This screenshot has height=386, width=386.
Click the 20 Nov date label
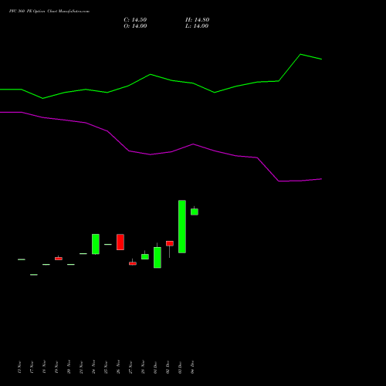pyautogui.click(x=69, y=367)
